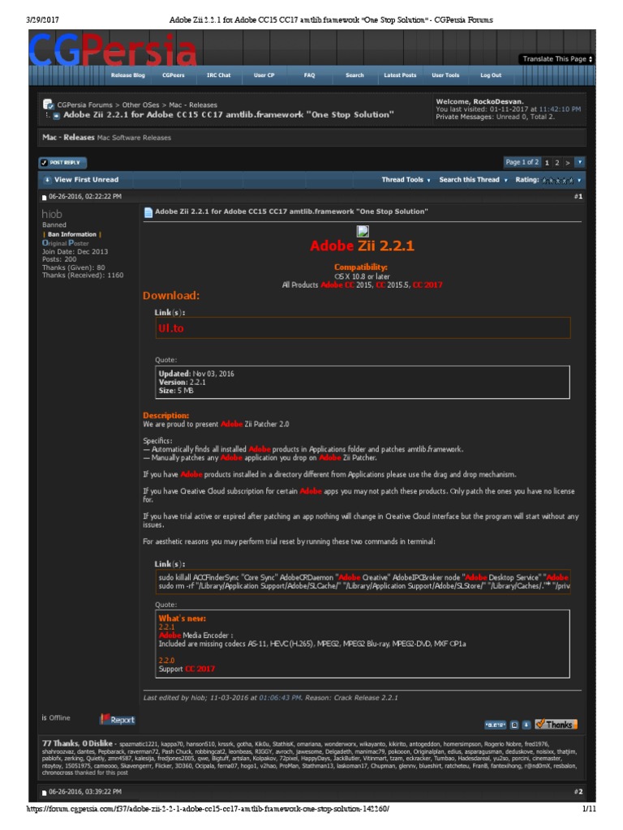Click 'Thanks (Received): 1160' text
This screenshot has height=830, width=623.
pyautogui.click(x=83, y=276)
